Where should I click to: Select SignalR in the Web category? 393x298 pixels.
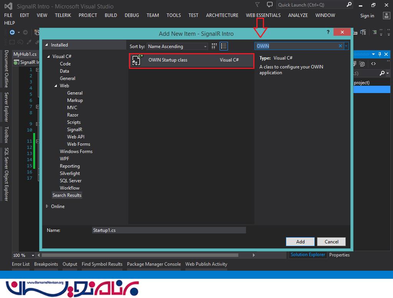point(74,130)
